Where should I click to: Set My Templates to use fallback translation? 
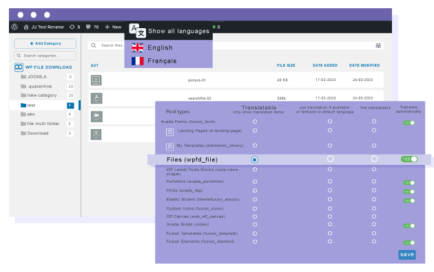tap(330, 146)
